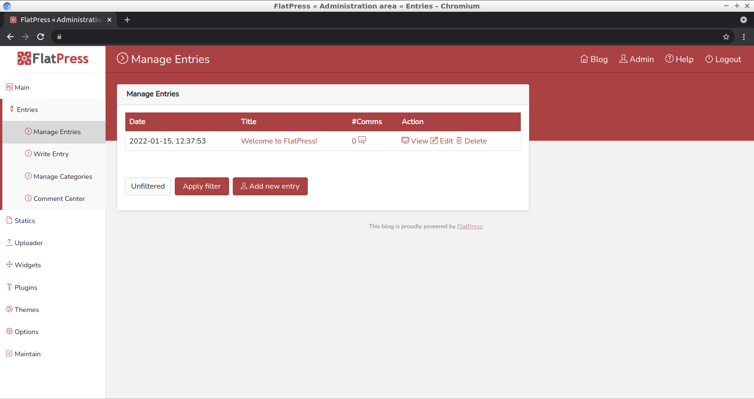Click the Entries pencil icon in sidebar

12,109
